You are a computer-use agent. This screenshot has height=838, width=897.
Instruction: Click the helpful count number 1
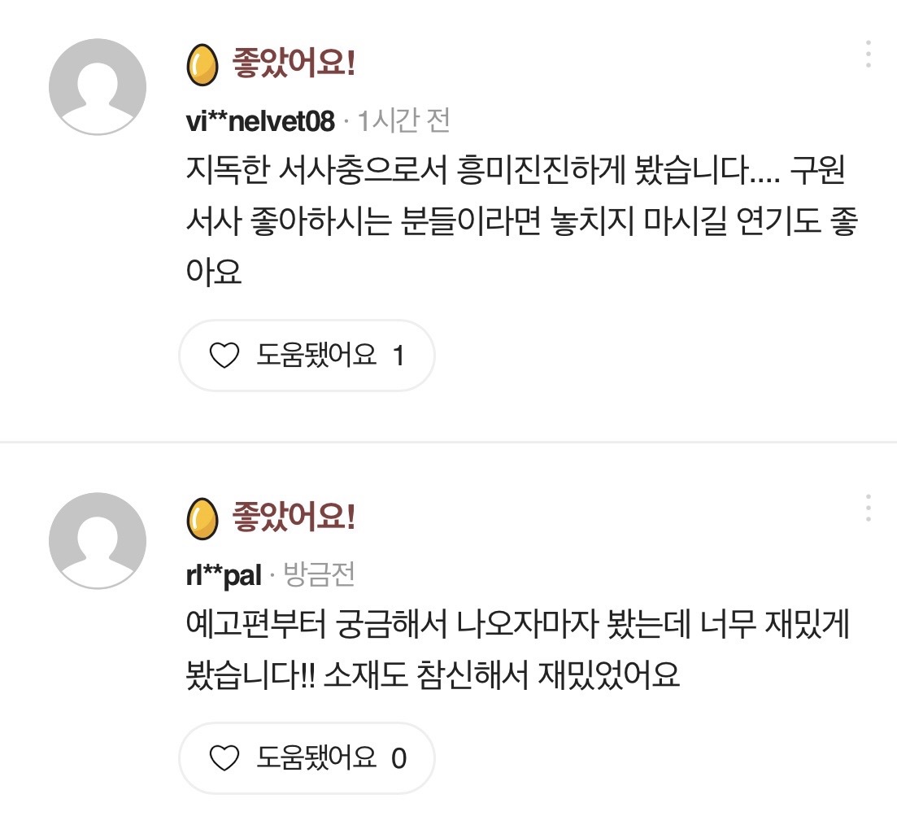398,356
